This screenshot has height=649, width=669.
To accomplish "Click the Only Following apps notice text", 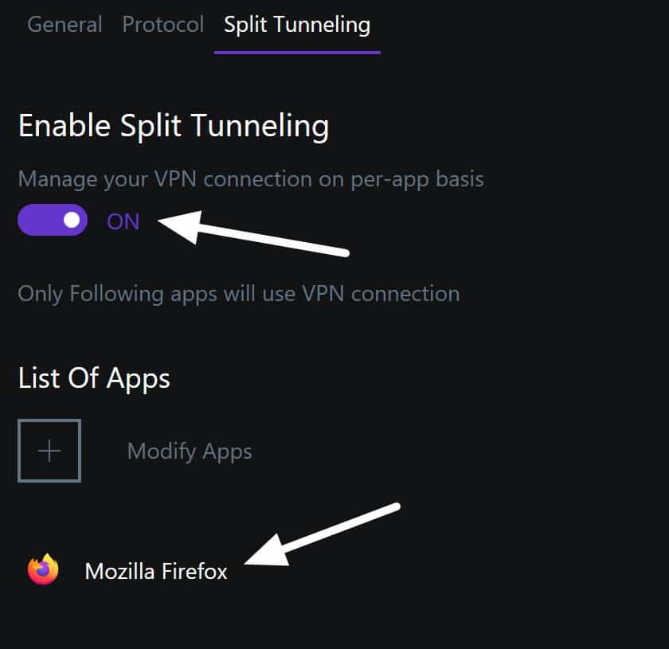I will tap(239, 294).
